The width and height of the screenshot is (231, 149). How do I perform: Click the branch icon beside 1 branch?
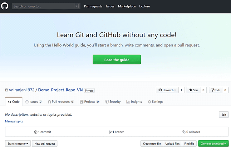click(x=110, y=132)
